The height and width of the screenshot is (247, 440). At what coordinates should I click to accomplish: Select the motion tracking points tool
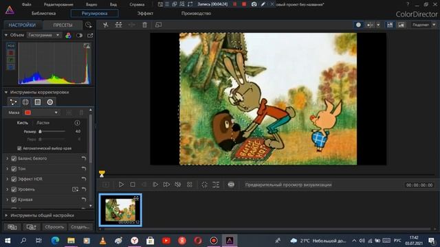pos(13,102)
